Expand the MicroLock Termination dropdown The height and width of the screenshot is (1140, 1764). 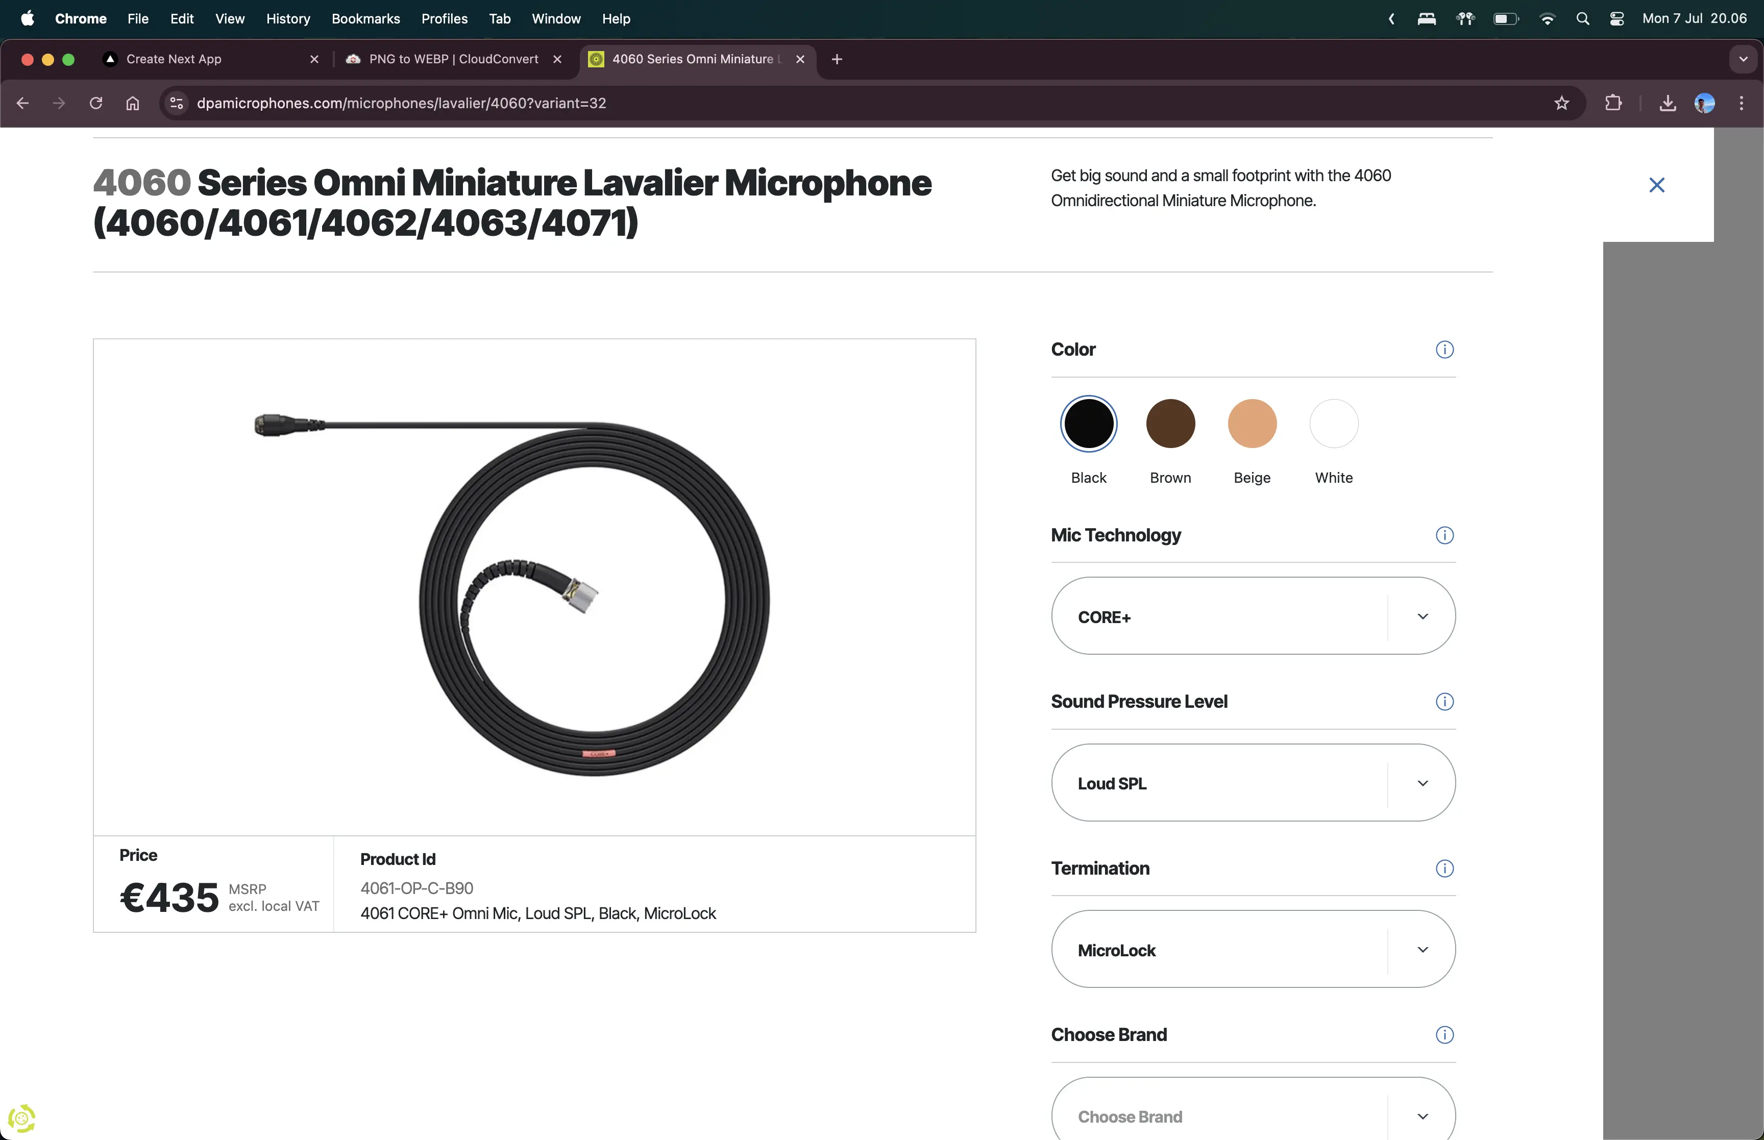click(x=1253, y=950)
